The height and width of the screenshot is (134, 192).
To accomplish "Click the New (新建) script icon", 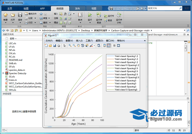I will coord(6,15).
